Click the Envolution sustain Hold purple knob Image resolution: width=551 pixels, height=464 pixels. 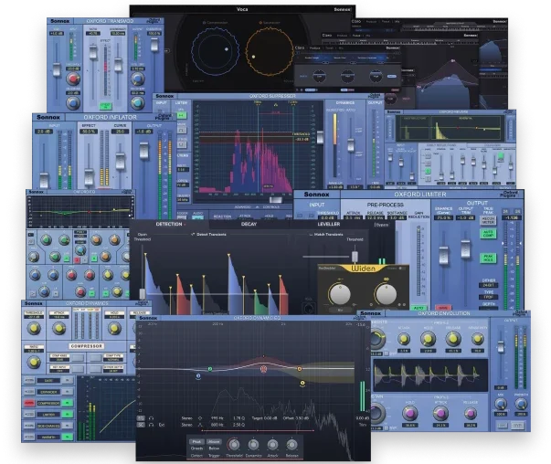[x=409, y=413]
